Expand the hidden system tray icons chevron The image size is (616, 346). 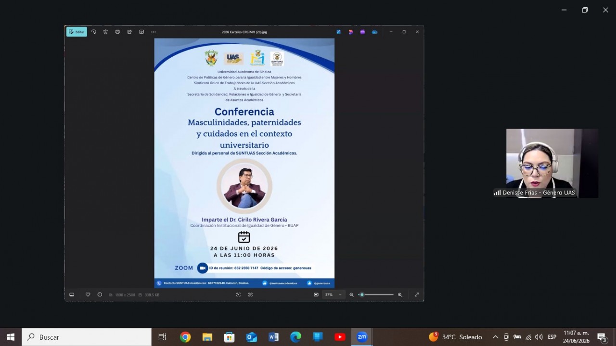coord(495,337)
